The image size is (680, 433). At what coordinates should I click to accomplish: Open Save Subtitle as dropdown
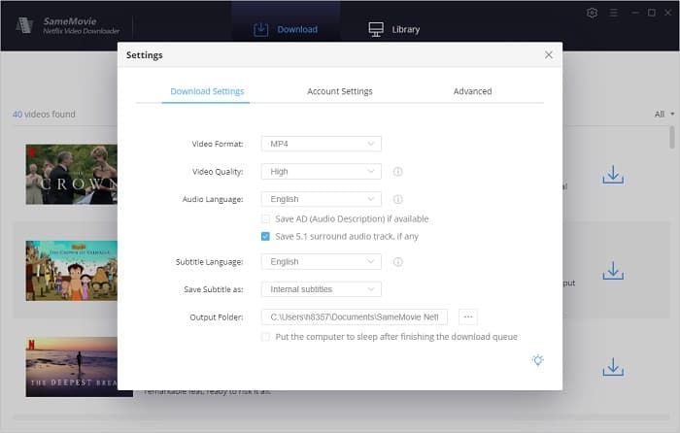(321, 289)
